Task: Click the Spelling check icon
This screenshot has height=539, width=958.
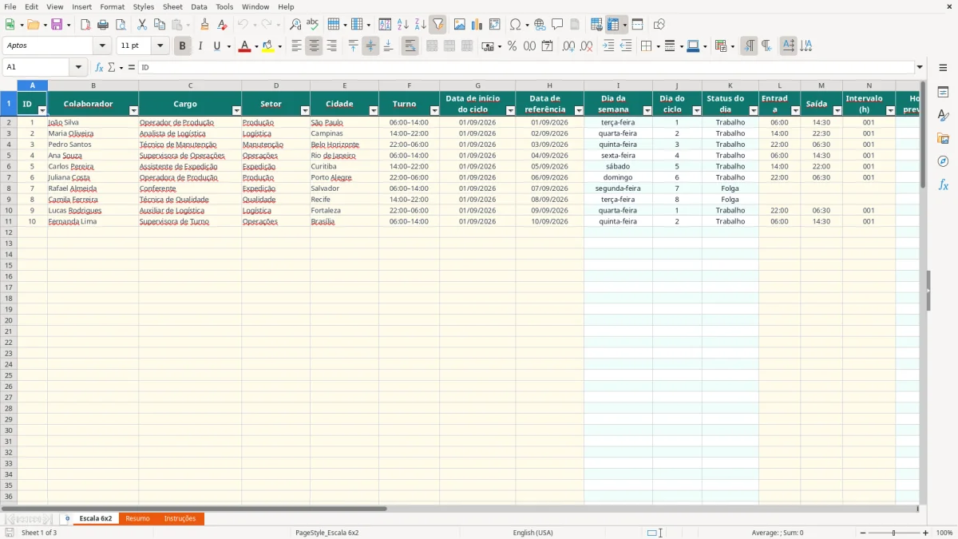Action: tap(313, 25)
